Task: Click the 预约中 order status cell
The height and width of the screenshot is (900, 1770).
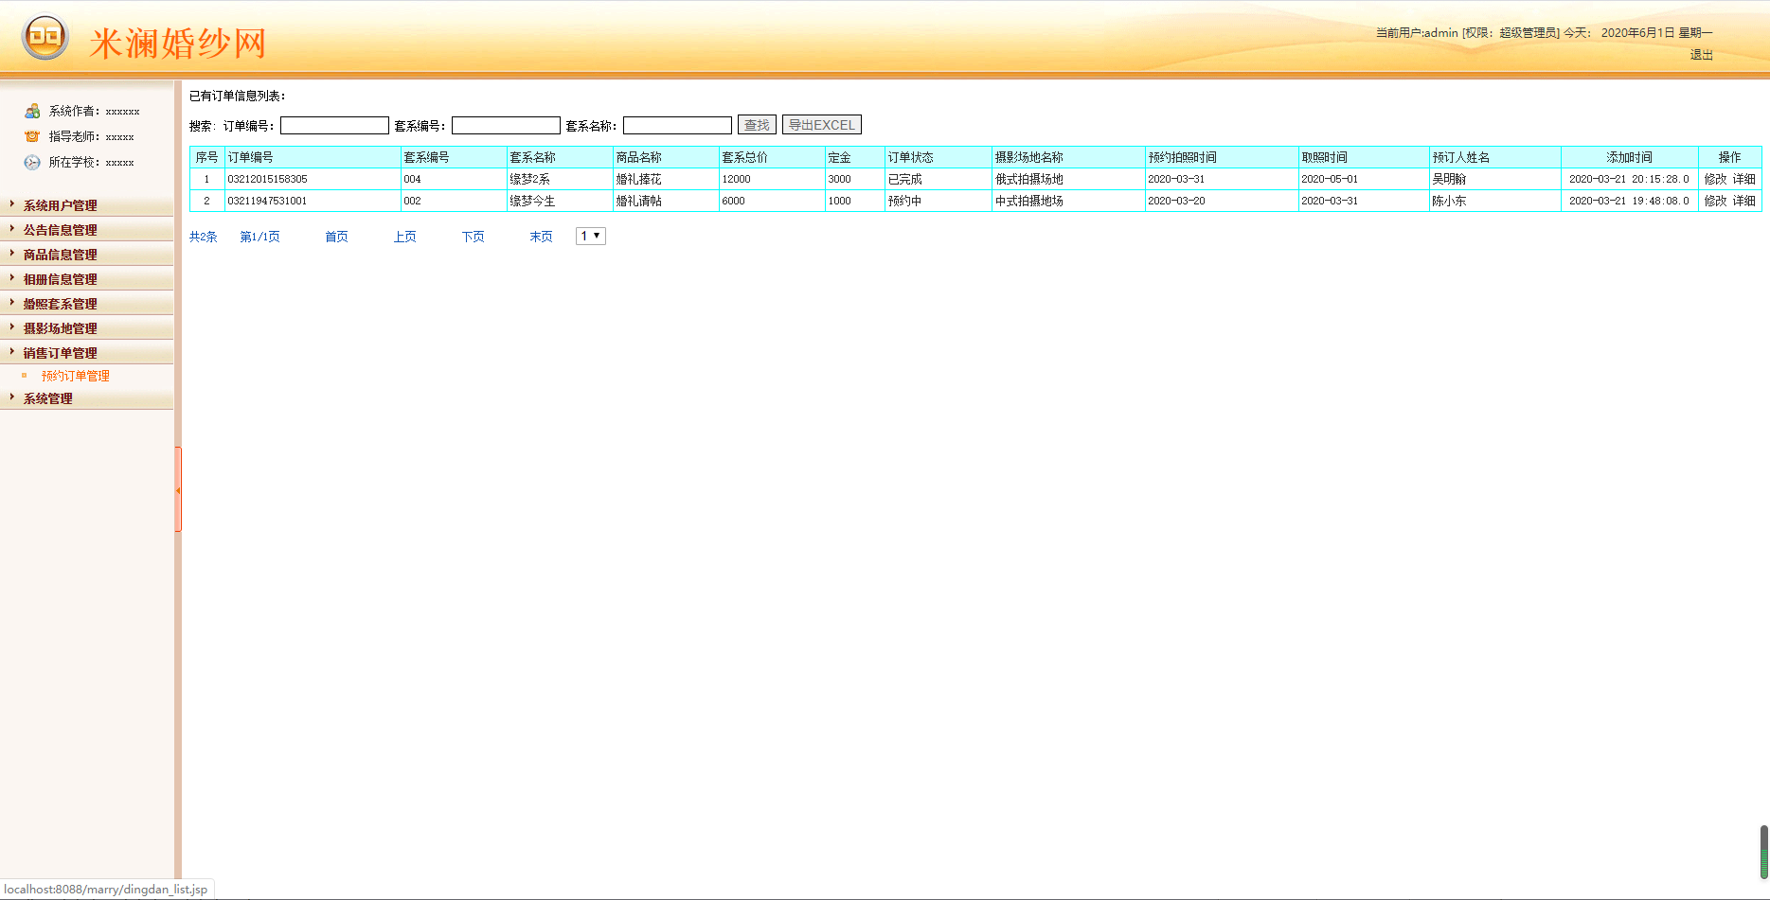Action: coord(938,201)
